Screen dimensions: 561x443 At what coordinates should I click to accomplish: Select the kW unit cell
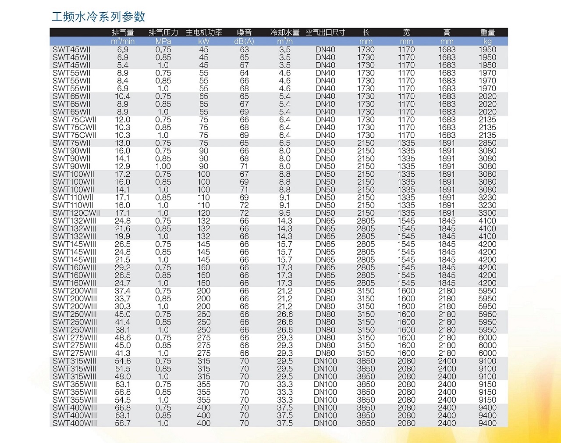click(203, 40)
